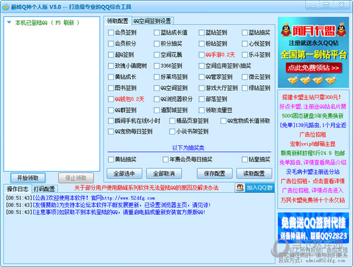Toggle the QQ宠物成长值领取 checkbox
Image resolution: width=353 pixels, height=267 pixels.
click(x=224, y=121)
